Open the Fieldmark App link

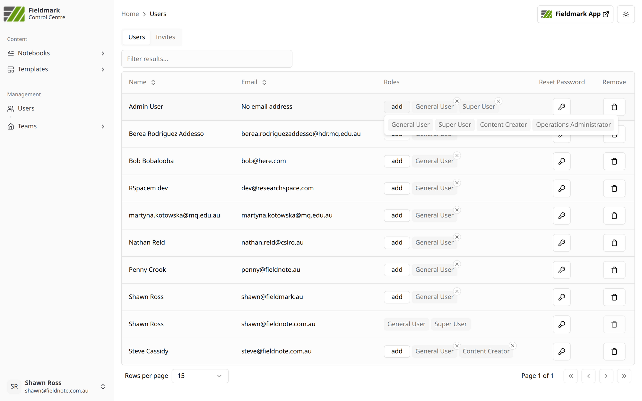[x=575, y=14]
